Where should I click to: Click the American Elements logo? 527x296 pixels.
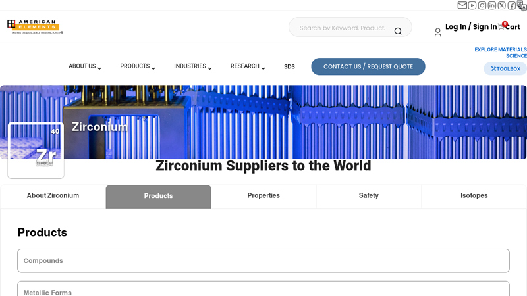pos(34,27)
